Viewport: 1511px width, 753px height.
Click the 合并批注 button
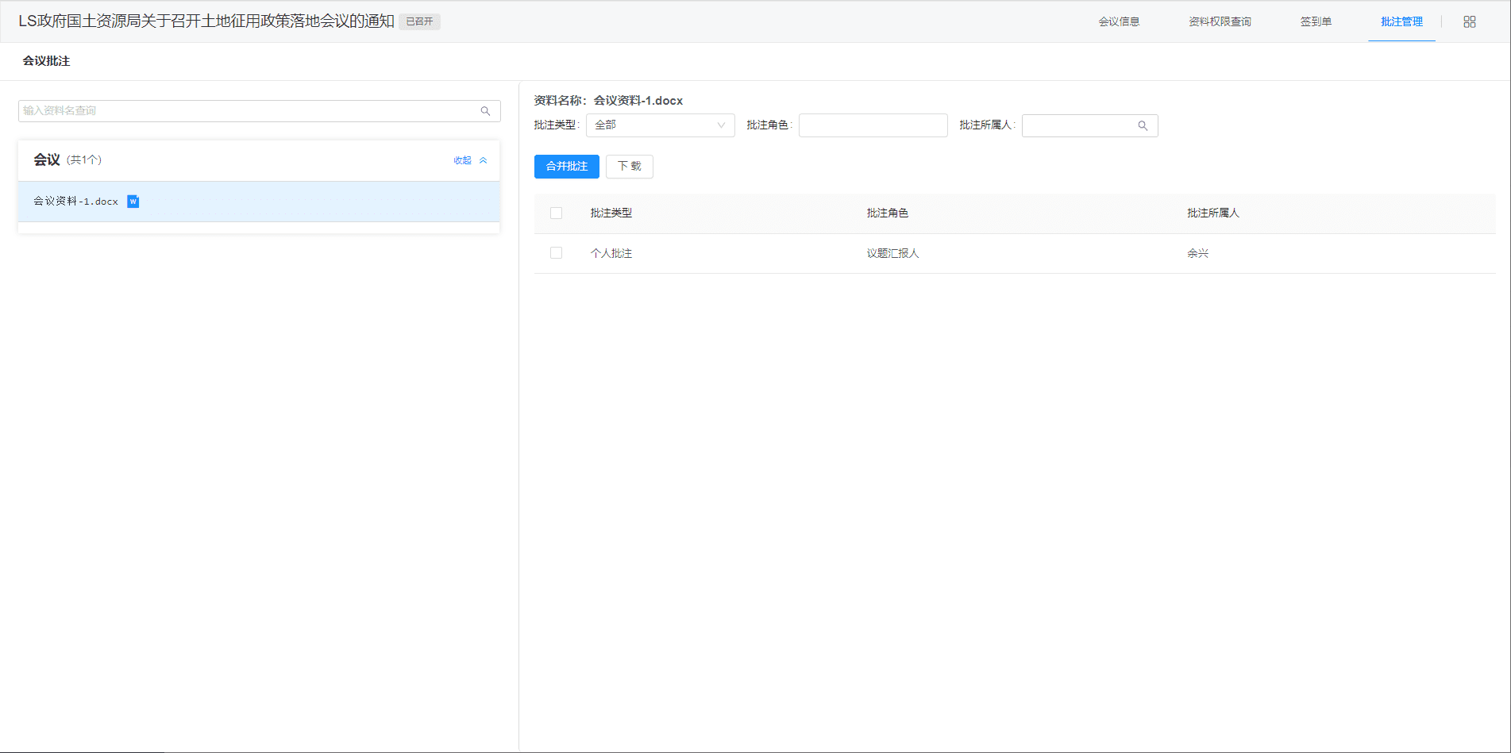567,167
